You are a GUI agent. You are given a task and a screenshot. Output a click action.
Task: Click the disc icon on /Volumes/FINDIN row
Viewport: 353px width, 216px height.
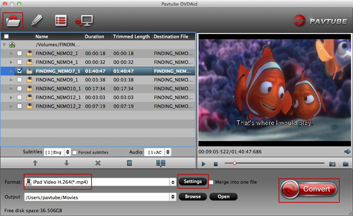pos(12,45)
